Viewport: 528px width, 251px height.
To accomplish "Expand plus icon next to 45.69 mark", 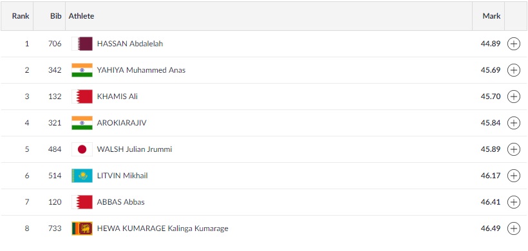I will click(514, 70).
